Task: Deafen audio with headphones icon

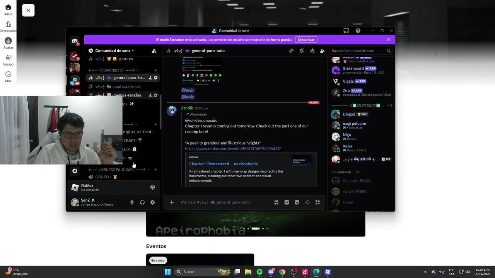Action: (142, 202)
